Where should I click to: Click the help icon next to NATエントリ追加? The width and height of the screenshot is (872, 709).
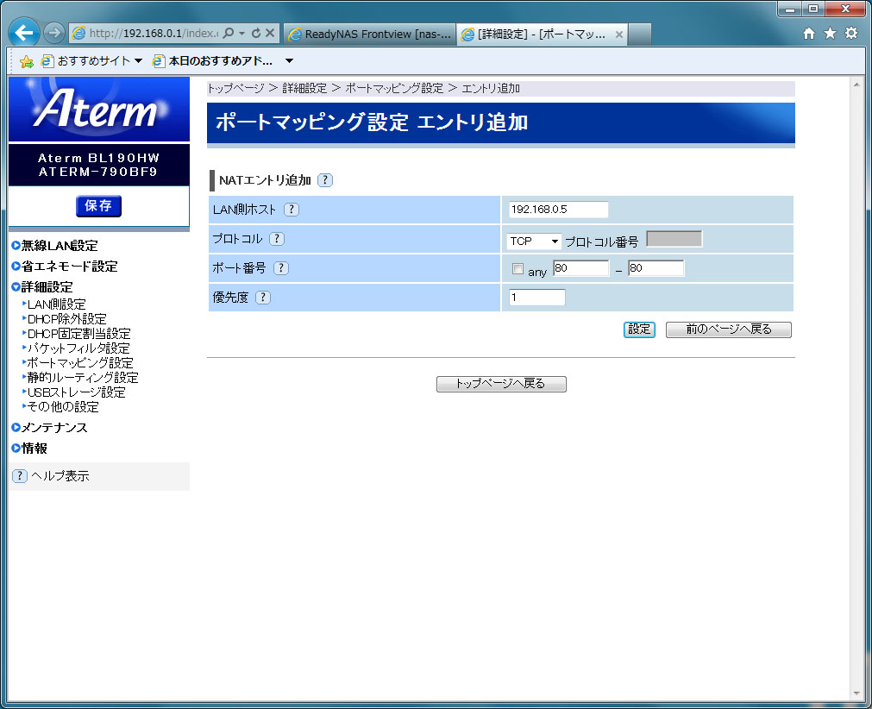(324, 180)
